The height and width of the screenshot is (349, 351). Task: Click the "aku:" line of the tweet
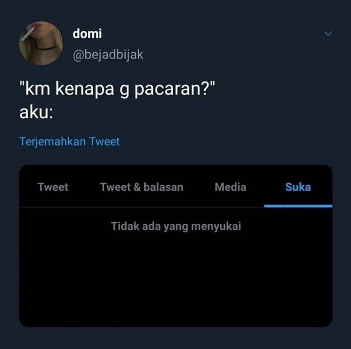tap(36, 112)
